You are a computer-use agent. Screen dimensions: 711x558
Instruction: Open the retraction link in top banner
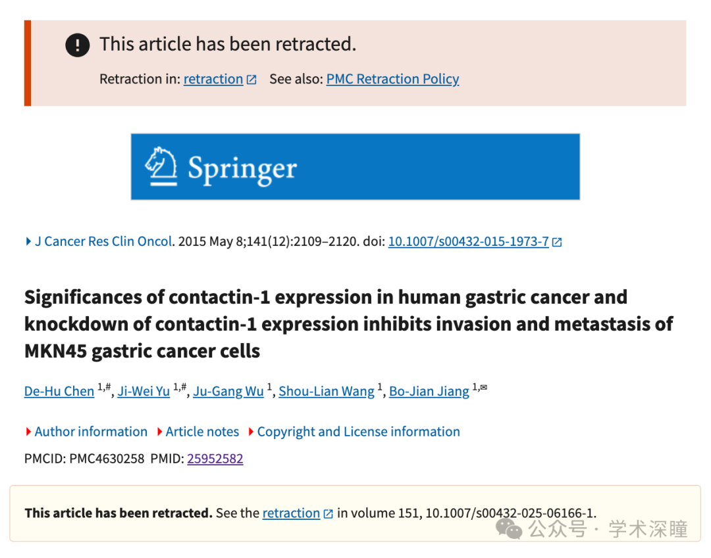(213, 79)
